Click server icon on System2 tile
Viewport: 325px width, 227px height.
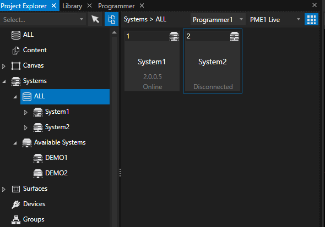point(235,36)
